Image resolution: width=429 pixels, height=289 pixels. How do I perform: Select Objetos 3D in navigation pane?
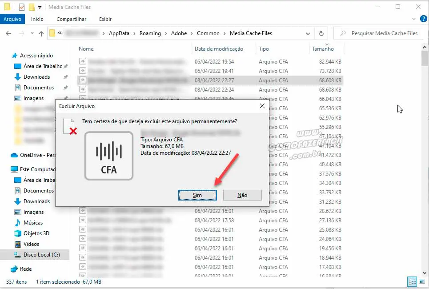coord(36,233)
